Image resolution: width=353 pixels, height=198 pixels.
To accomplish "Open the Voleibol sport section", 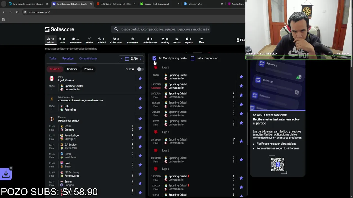I will tap(101, 40).
